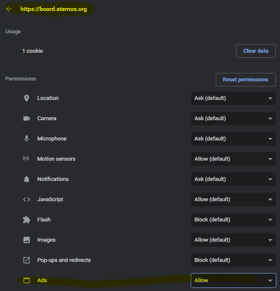280x291 pixels.
Task: Click the Microphone label
Action: pos(52,139)
